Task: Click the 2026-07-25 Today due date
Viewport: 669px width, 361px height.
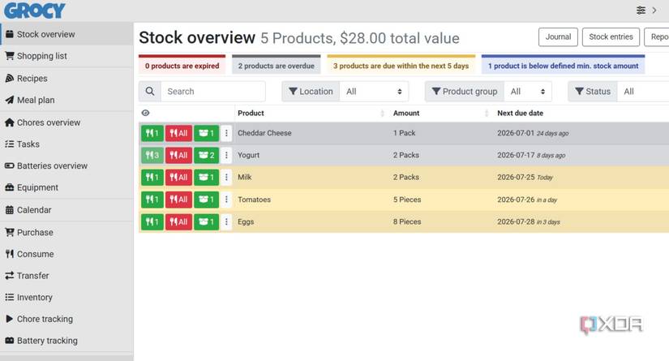Action: 525,177
